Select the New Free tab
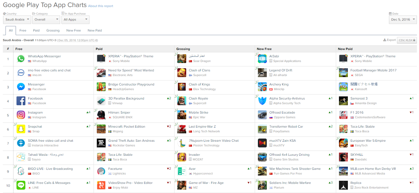The height and width of the screenshot is (193, 419). tap(74, 31)
